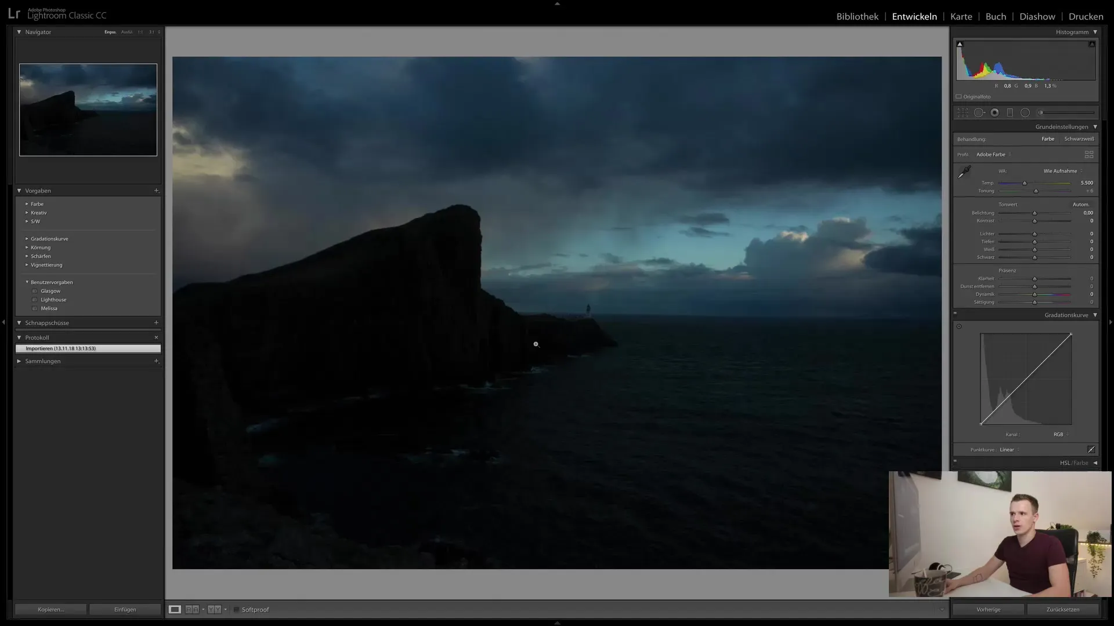Open the Drucken module
Screen dimensions: 1114x626
point(1086,16)
